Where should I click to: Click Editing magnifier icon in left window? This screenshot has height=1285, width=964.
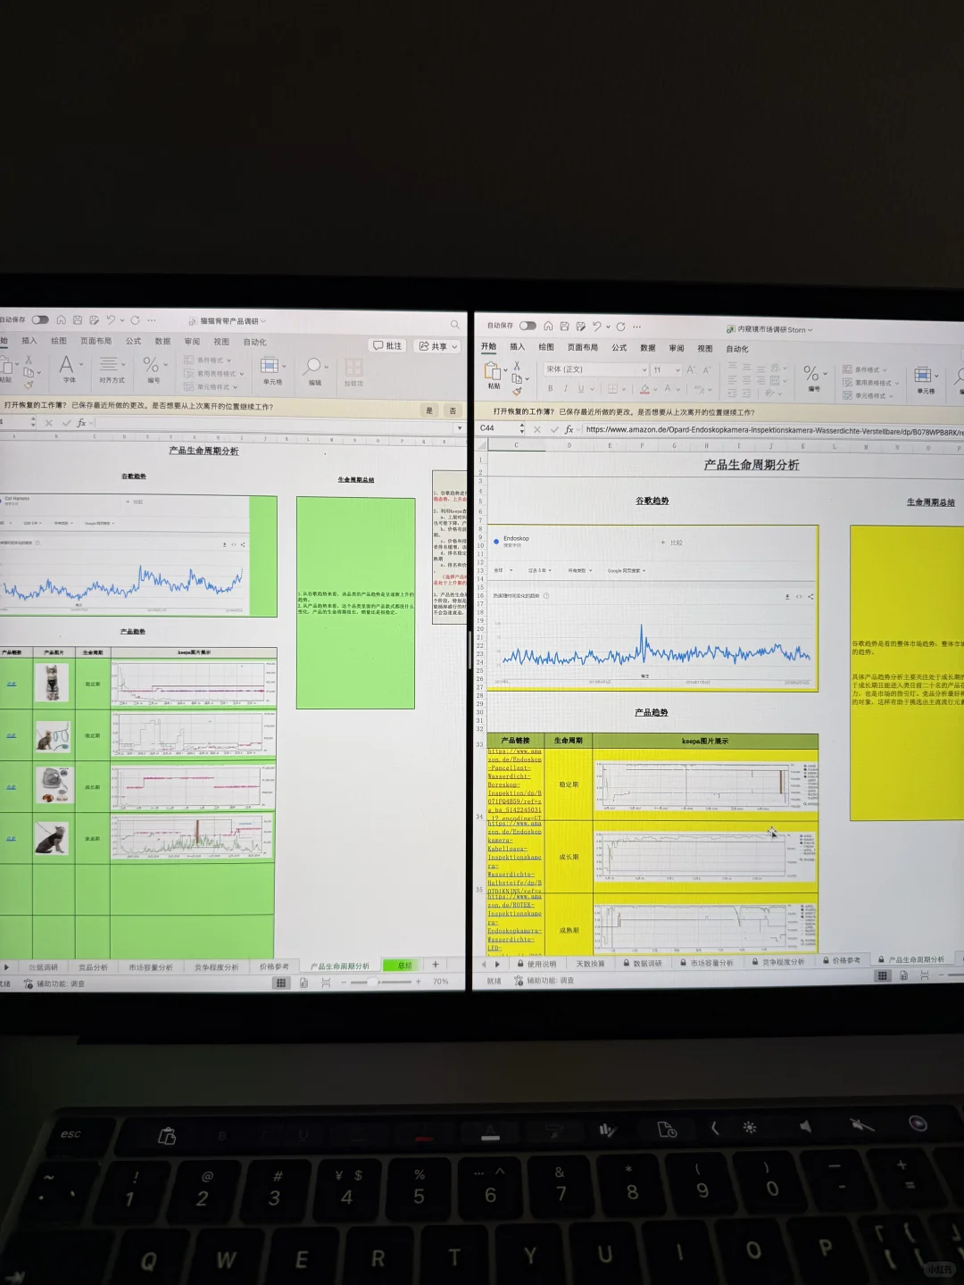(x=312, y=366)
